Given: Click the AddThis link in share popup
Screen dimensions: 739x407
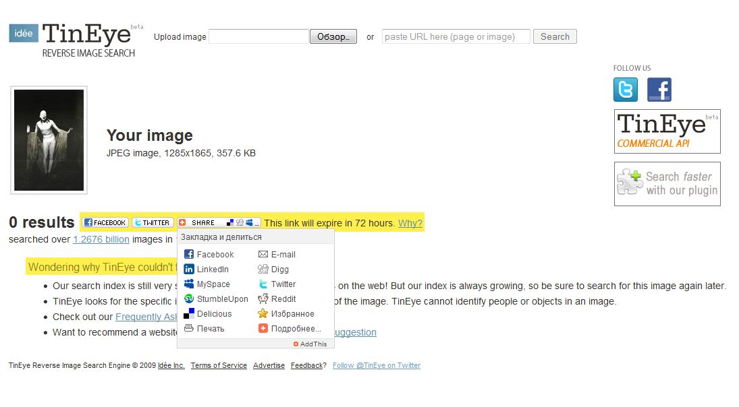Looking at the screenshot, I should click(x=310, y=344).
